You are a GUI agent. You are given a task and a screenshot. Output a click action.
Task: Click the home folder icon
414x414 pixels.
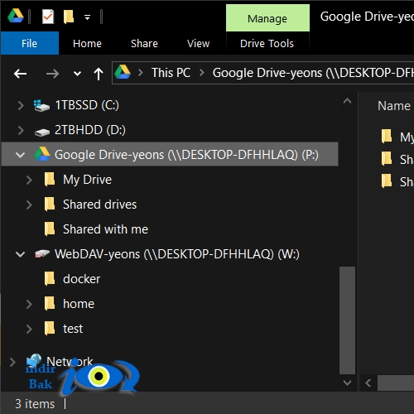[50, 303]
